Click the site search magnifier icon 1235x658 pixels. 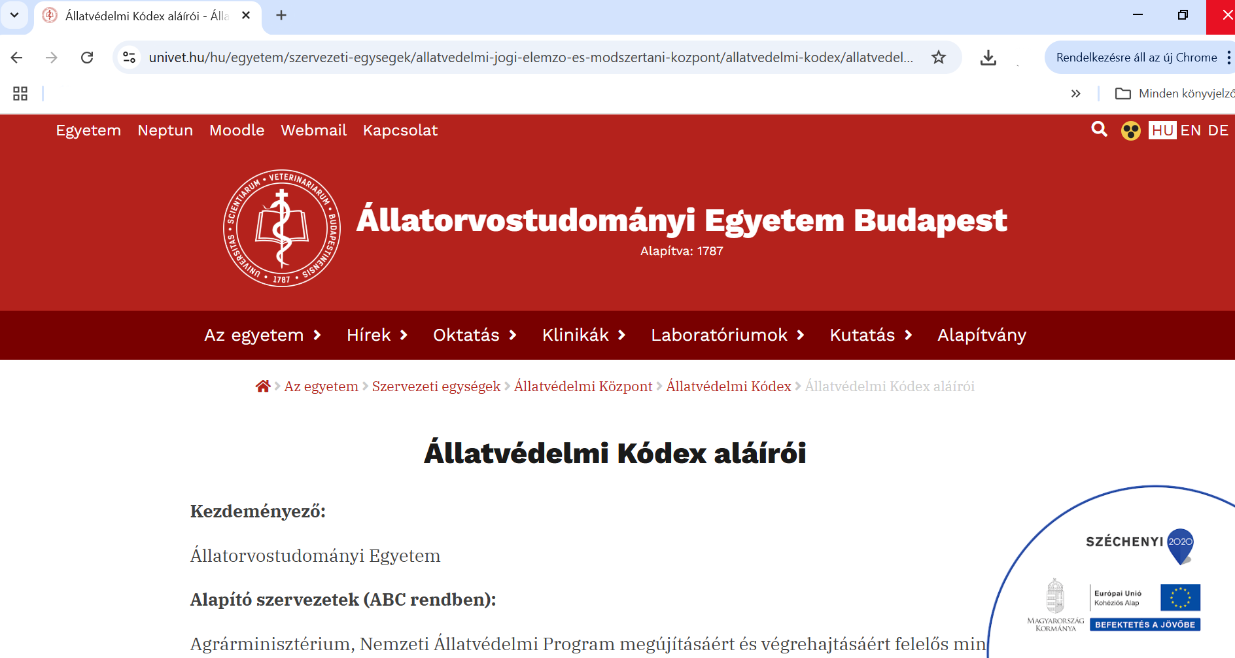coord(1100,130)
